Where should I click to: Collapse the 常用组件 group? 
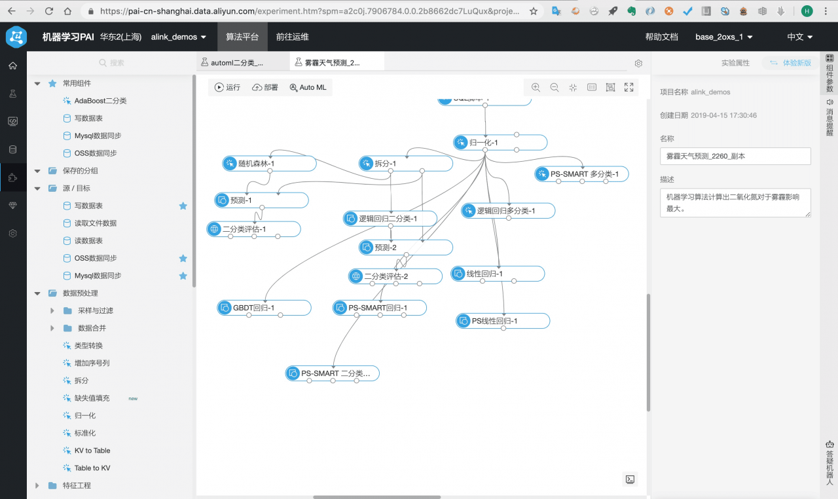click(x=37, y=83)
